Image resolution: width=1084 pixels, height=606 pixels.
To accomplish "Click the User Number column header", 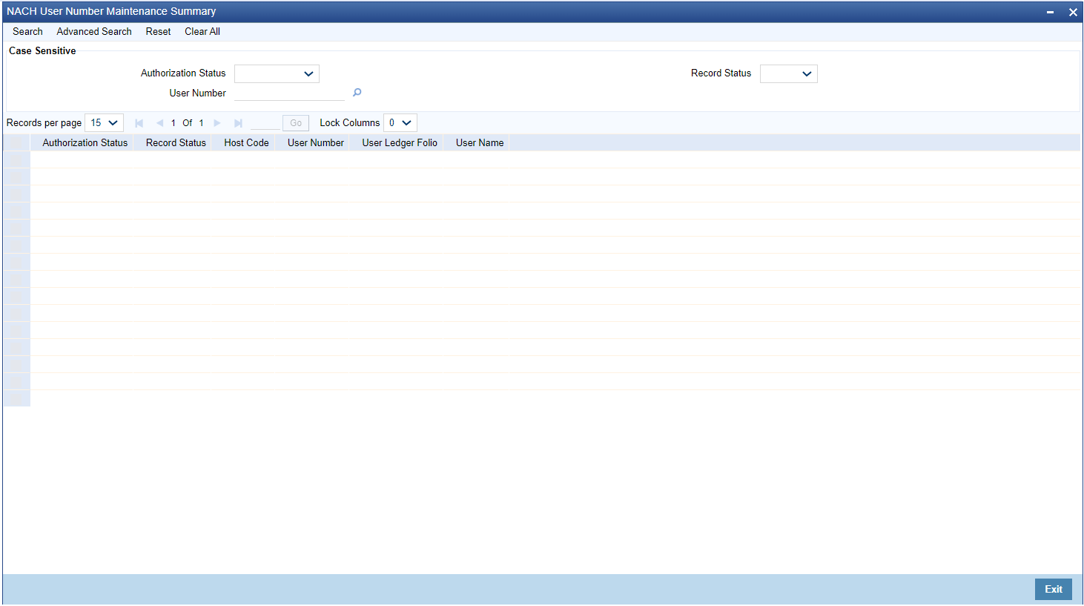I will point(316,142).
